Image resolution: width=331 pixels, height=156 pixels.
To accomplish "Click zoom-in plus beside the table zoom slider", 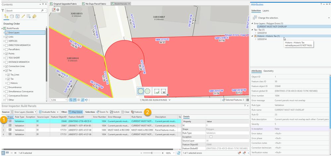I will (x=163, y=153).
